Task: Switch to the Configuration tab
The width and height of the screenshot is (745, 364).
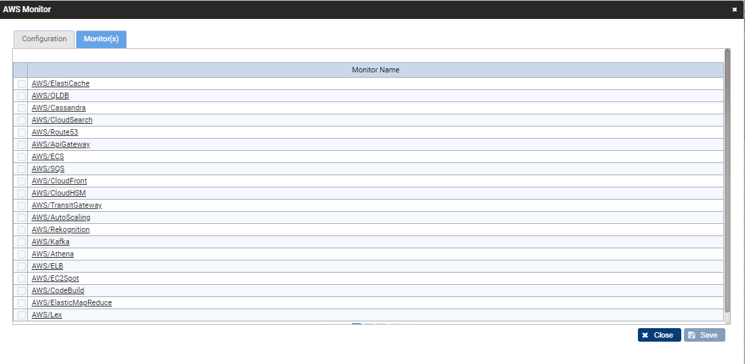Action: click(44, 39)
